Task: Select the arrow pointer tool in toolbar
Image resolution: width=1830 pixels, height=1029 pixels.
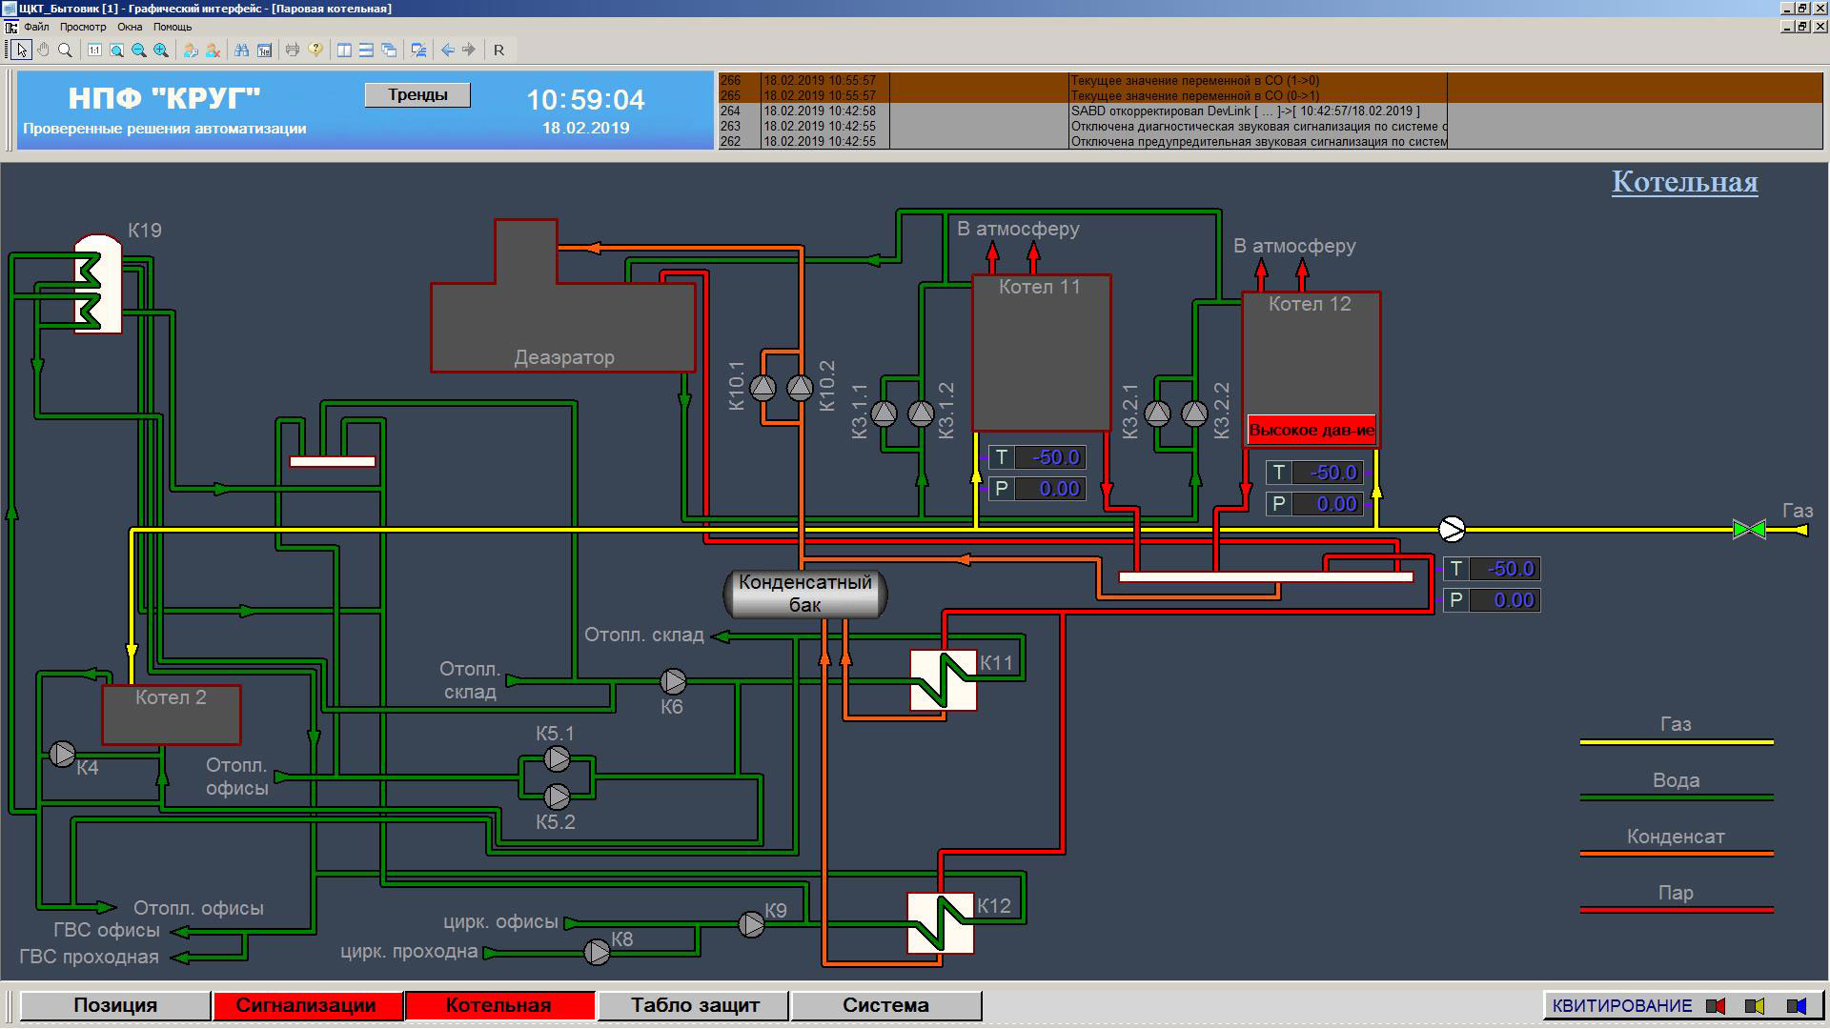Action: [22, 50]
